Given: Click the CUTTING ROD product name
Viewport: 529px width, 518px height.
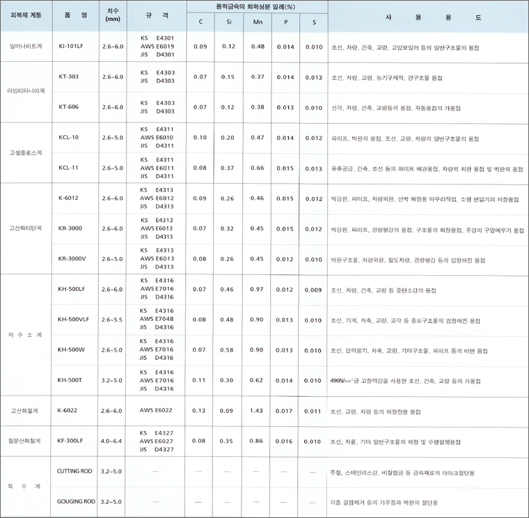Looking at the screenshot, I should 74,471.
